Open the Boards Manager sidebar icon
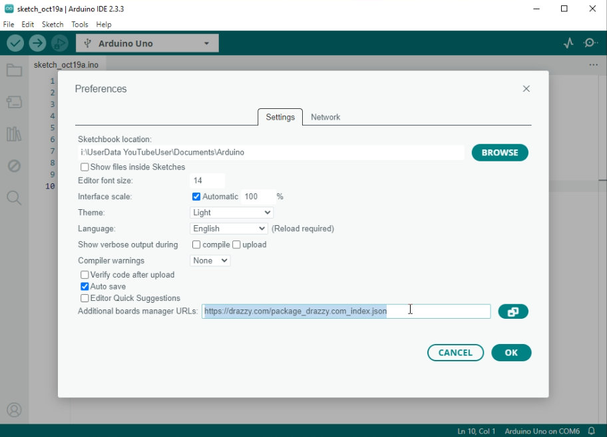 [15, 102]
